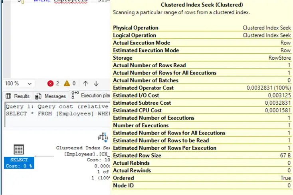Click the Estimated Subtree Cost row
The image size is (293, 195).
(x=202, y=103)
